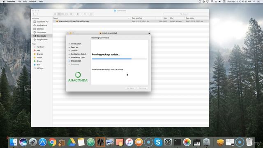263x148 pixels.
Task: Open the Finder arrange dropdown
Action: [72, 14]
